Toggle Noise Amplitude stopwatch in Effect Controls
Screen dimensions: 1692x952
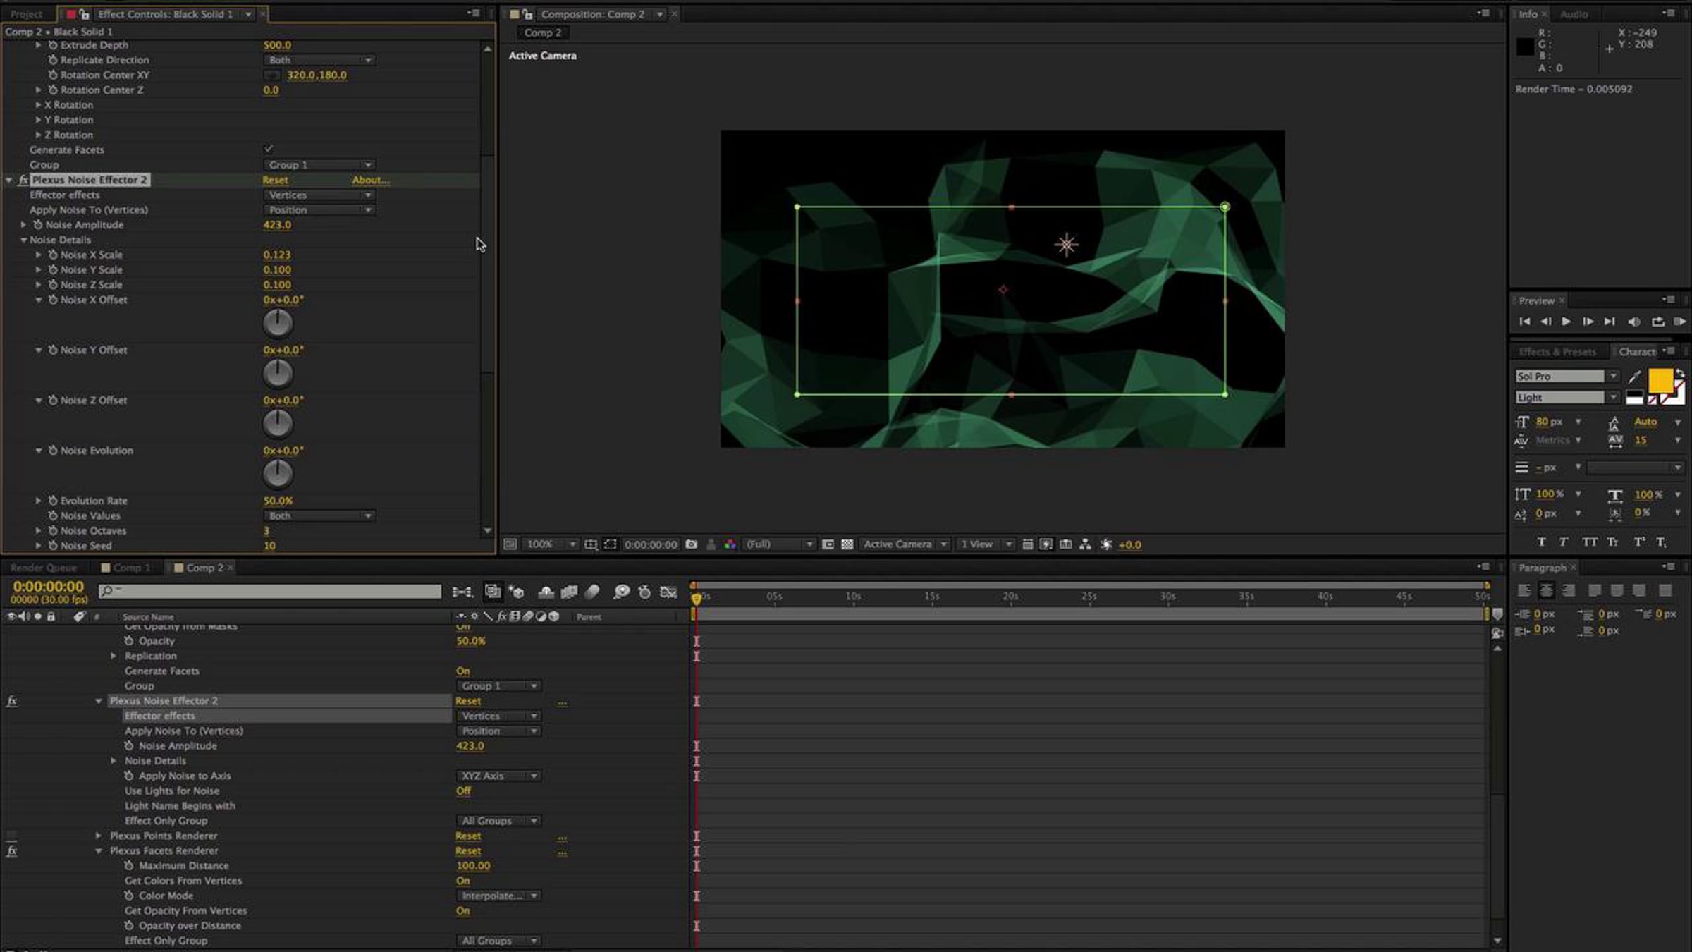(x=38, y=225)
